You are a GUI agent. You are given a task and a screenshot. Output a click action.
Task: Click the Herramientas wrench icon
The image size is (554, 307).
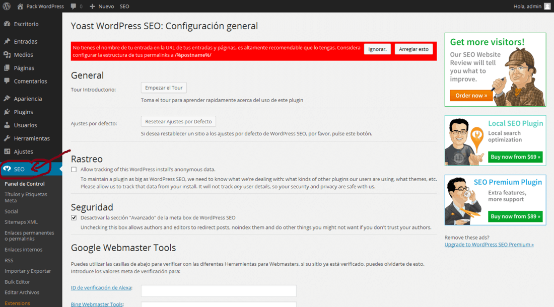click(7, 138)
